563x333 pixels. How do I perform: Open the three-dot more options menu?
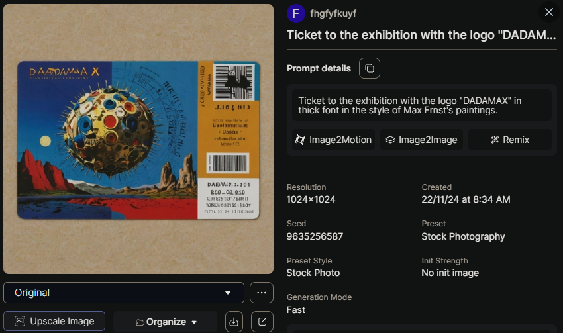point(262,293)
